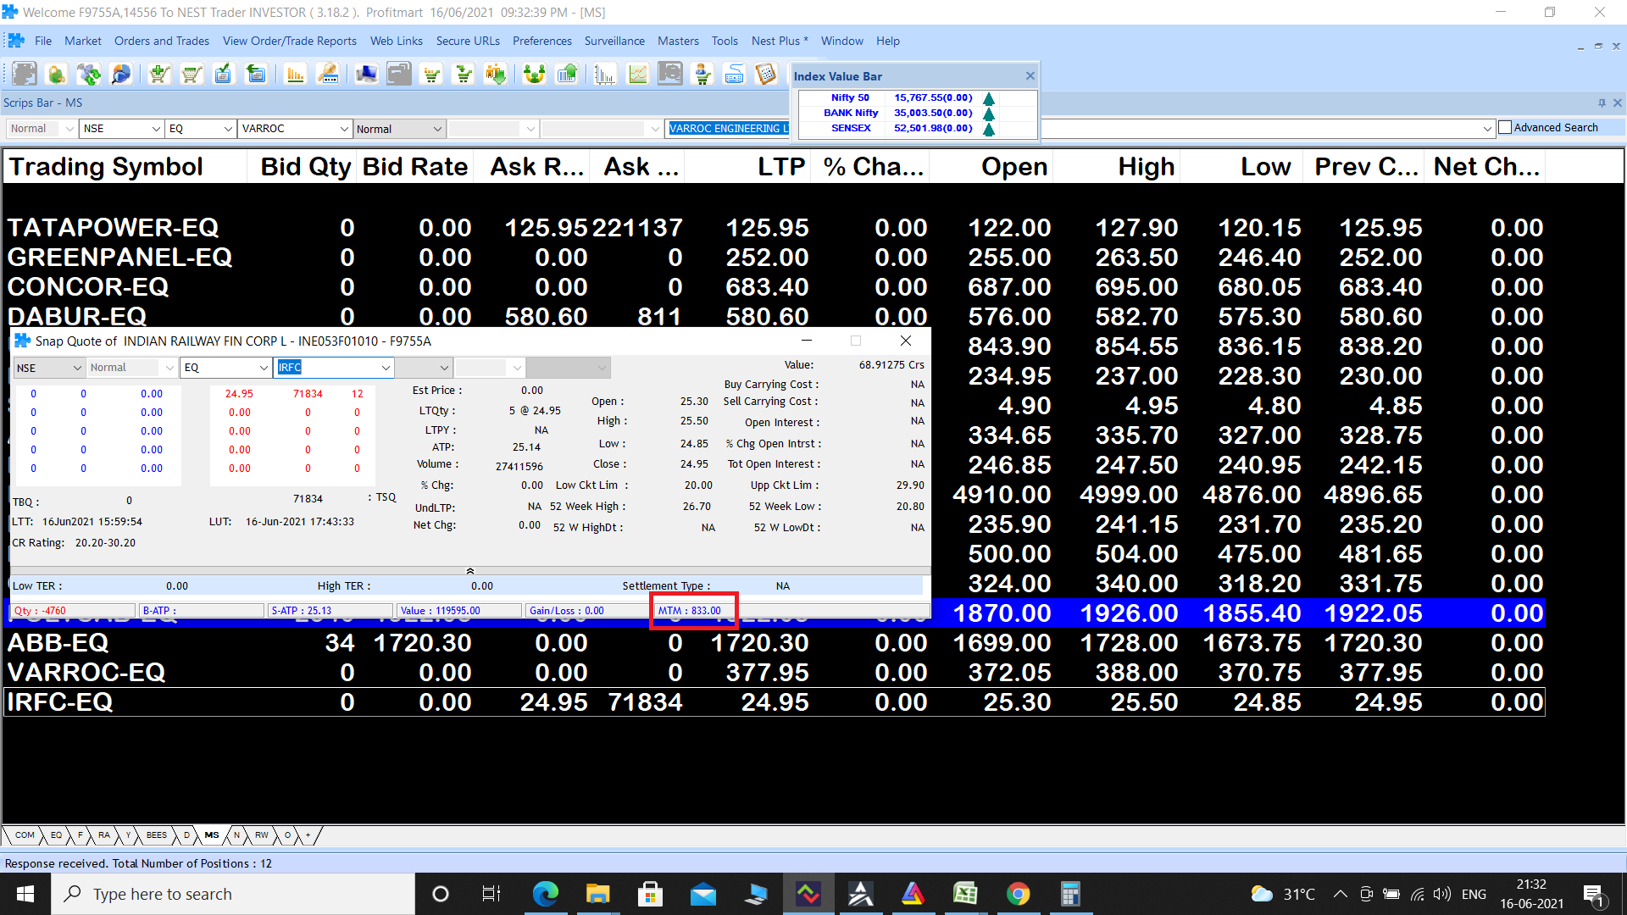The height and width of the screenshot is (915, 1627).
Task: Open the VARROC symbol dropdown
Action: [344, 129]
